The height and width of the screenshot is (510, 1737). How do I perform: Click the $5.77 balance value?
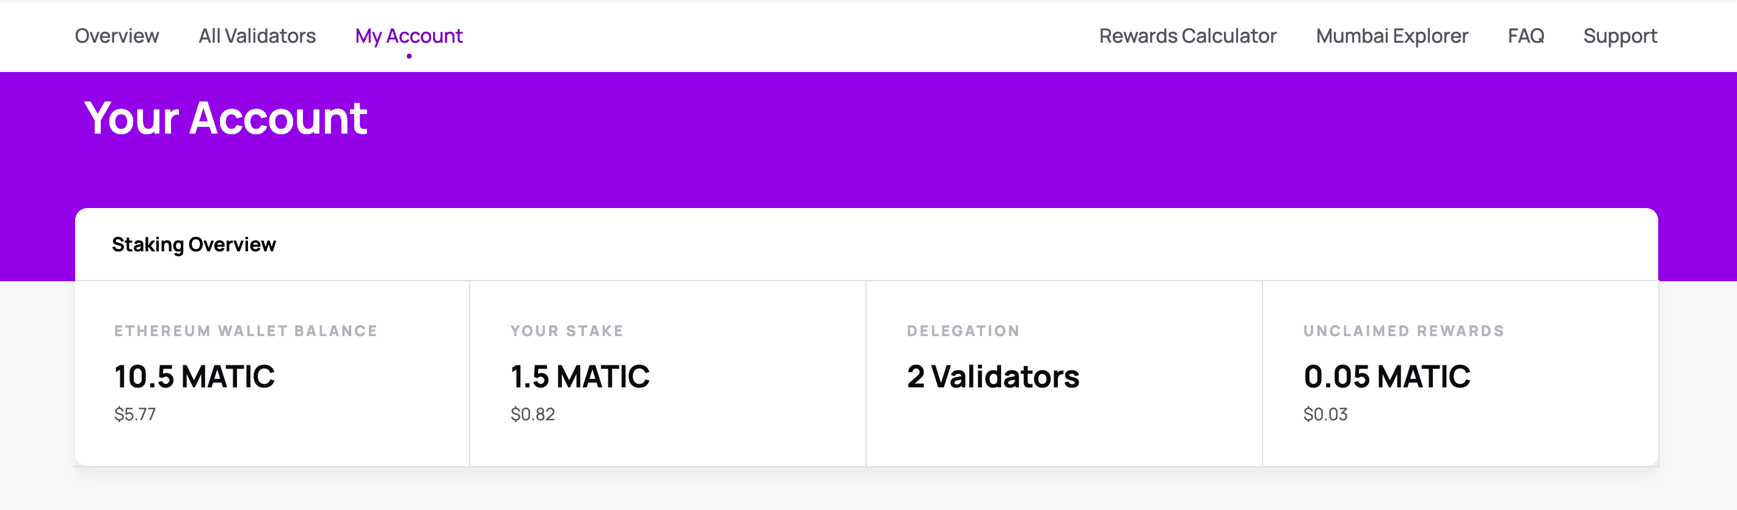click(x=135, y=414)
